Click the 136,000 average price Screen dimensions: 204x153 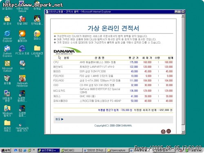(134, 91)
